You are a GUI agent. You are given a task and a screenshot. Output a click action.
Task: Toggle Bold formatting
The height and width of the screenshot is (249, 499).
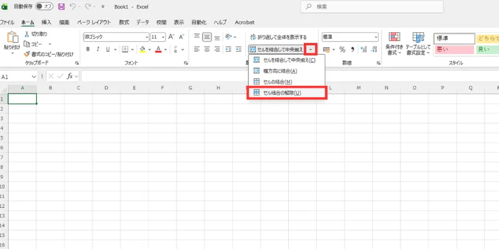click(x=88, y=49)
